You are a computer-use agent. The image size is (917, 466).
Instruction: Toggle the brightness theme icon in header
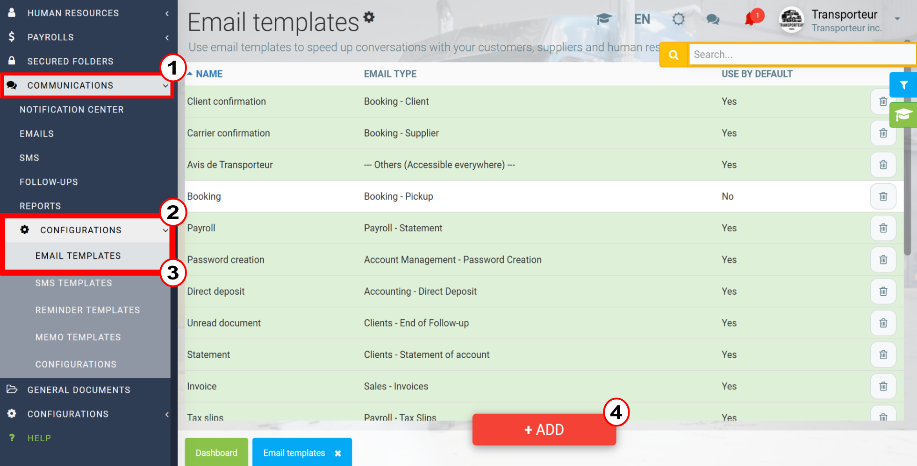coord(678,19)
